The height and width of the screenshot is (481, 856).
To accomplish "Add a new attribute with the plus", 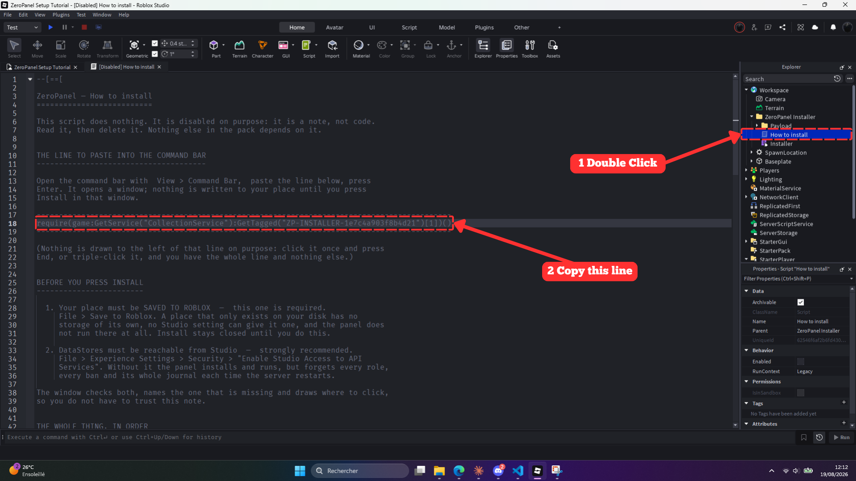I will [844, 423].
